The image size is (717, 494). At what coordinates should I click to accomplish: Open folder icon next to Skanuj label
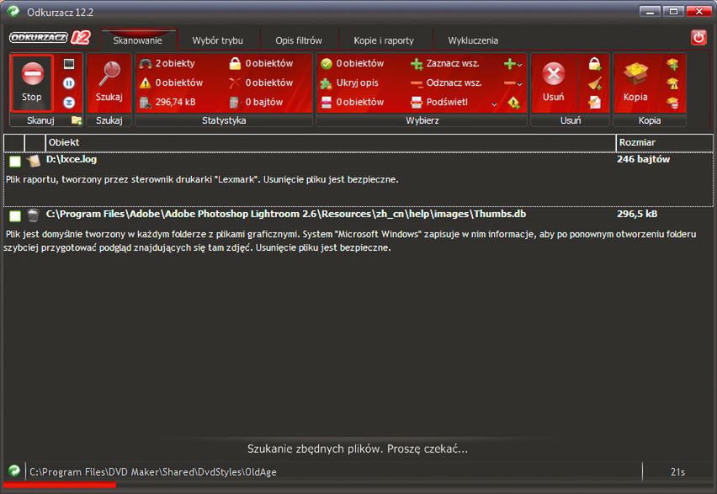tap(77, 120)
